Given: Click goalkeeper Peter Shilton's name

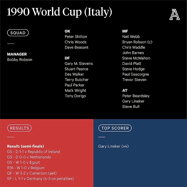Looking at the screenshot, I should click(x=76, y=37).
